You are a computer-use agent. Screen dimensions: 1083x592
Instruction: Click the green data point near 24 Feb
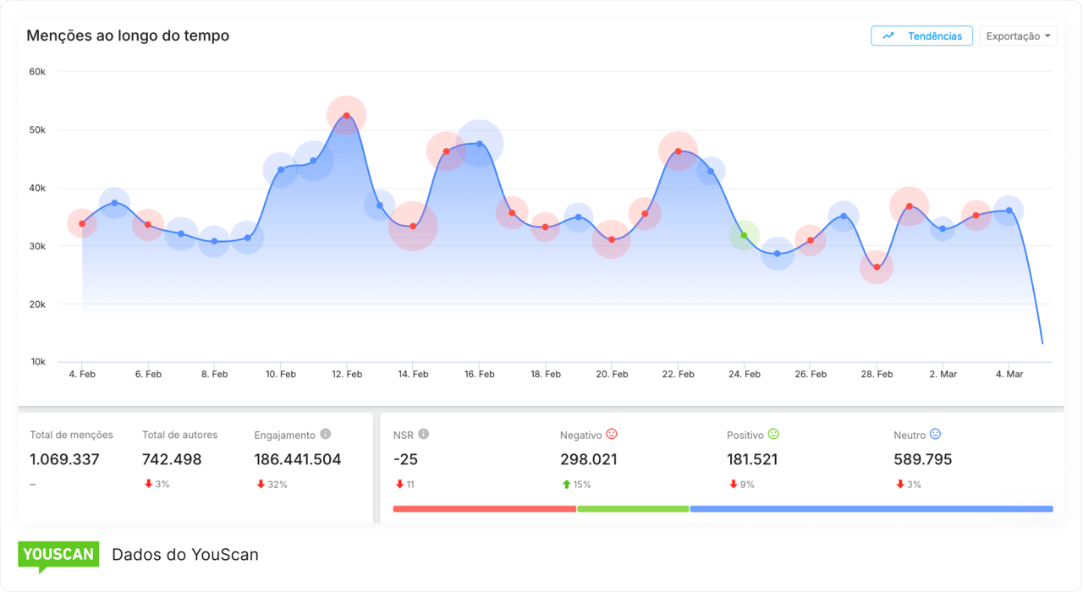point(744,234)
